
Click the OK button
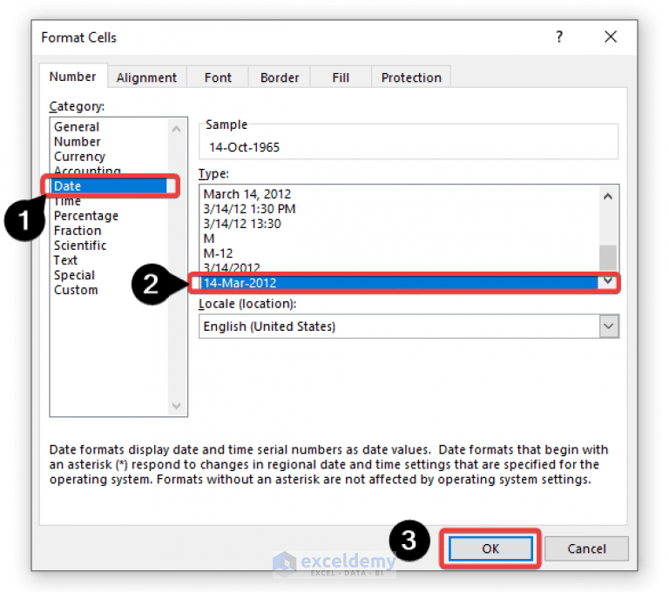(490, 548)
